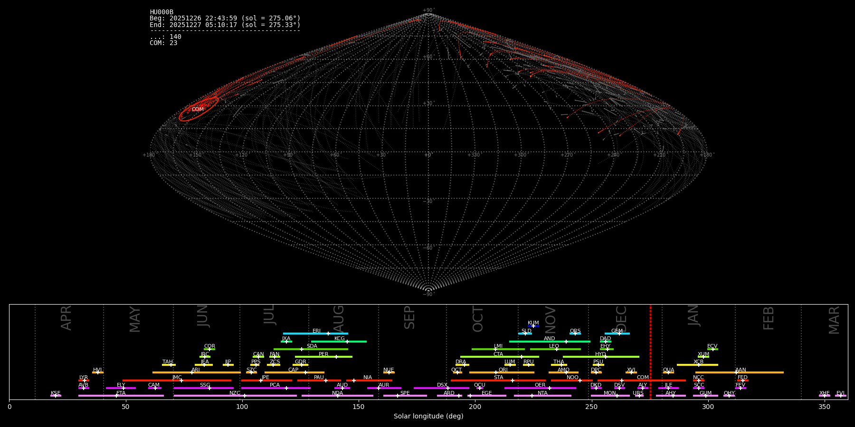Select the cyan GEM shower bar

[617, 334]
